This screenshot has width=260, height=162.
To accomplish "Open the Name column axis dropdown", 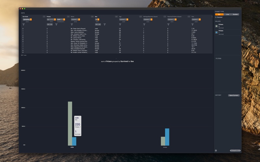I will tap(76, 19).
